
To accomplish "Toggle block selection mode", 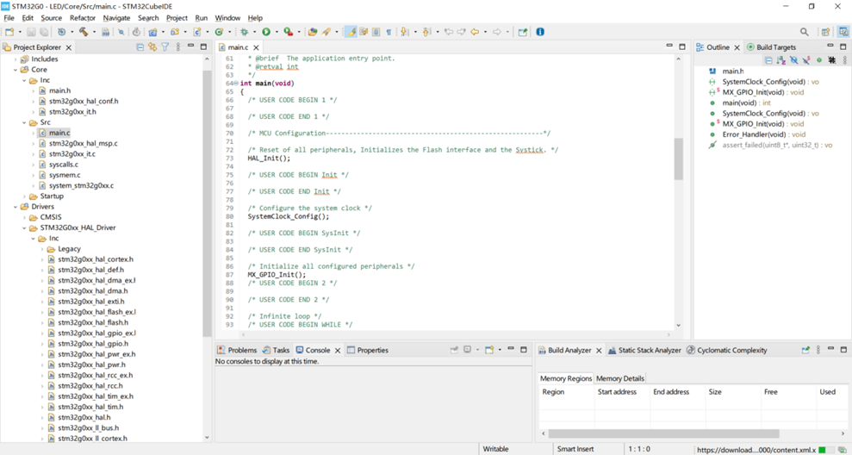I will [x=376, y=32].
